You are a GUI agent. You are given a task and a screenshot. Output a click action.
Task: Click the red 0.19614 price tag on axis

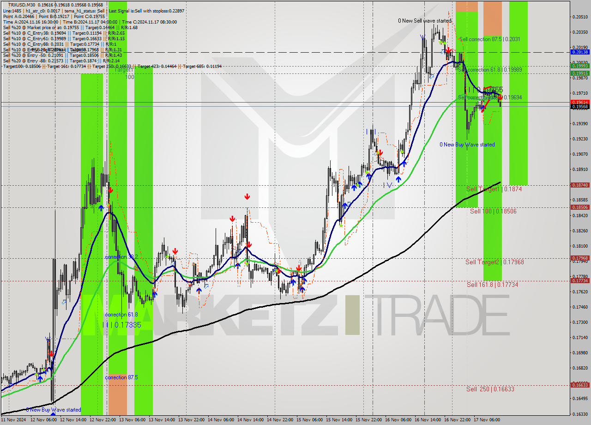(x=580, y=102)
